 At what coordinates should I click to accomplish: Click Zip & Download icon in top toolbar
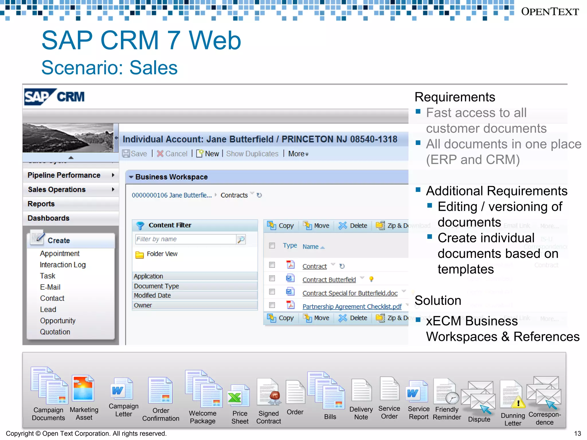(x=380, y=225)
